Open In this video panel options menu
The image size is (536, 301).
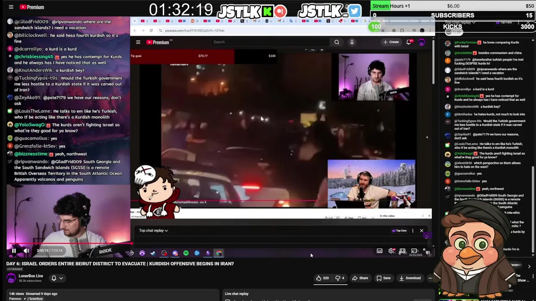pos(423,216)
